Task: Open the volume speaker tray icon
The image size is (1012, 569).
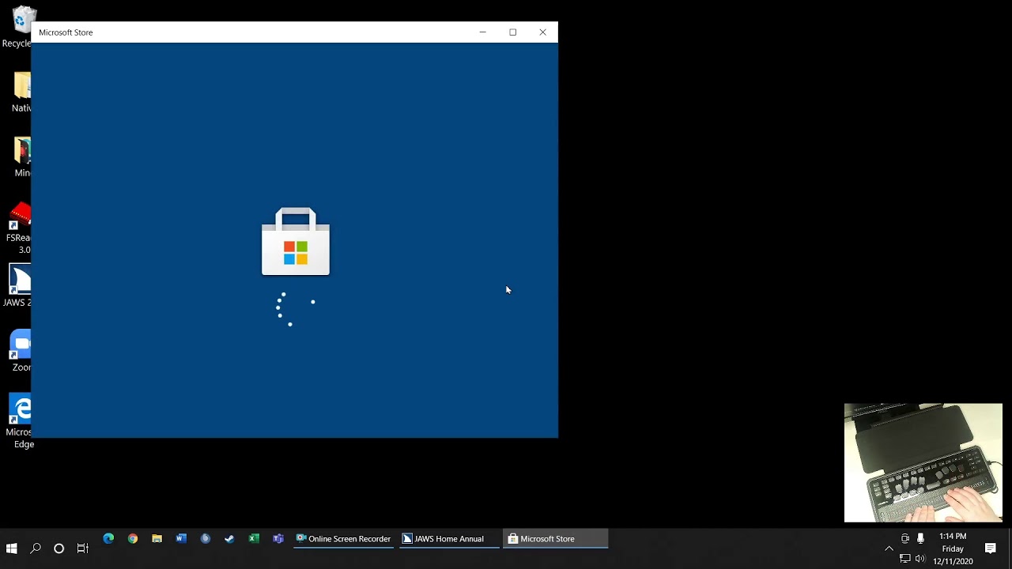Action: (920, 559)
